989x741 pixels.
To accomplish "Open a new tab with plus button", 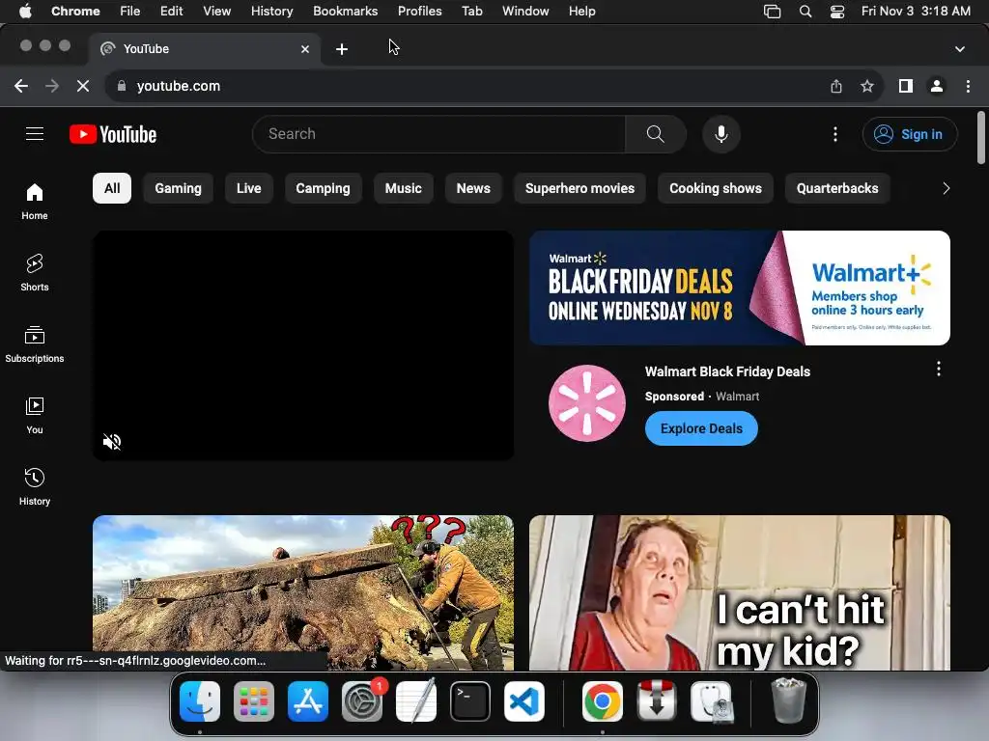I will 342,49.
